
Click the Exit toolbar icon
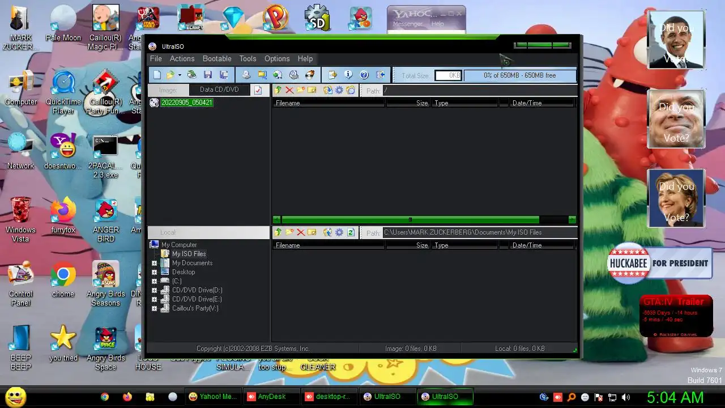coord(380,75)
